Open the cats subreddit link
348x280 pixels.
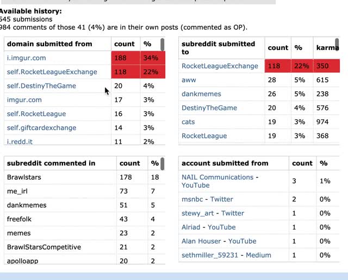188,122
